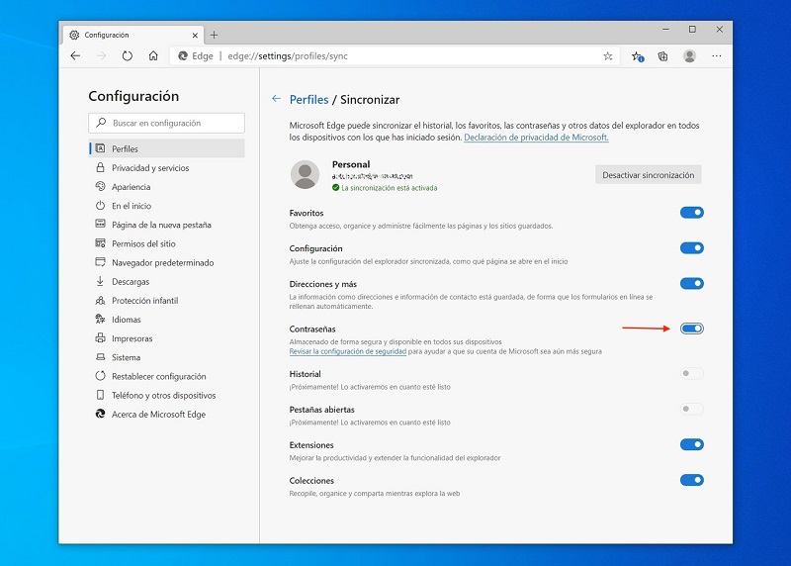
Task: Select Perfiles in the settings sidebar
Action: pos(166,148)
